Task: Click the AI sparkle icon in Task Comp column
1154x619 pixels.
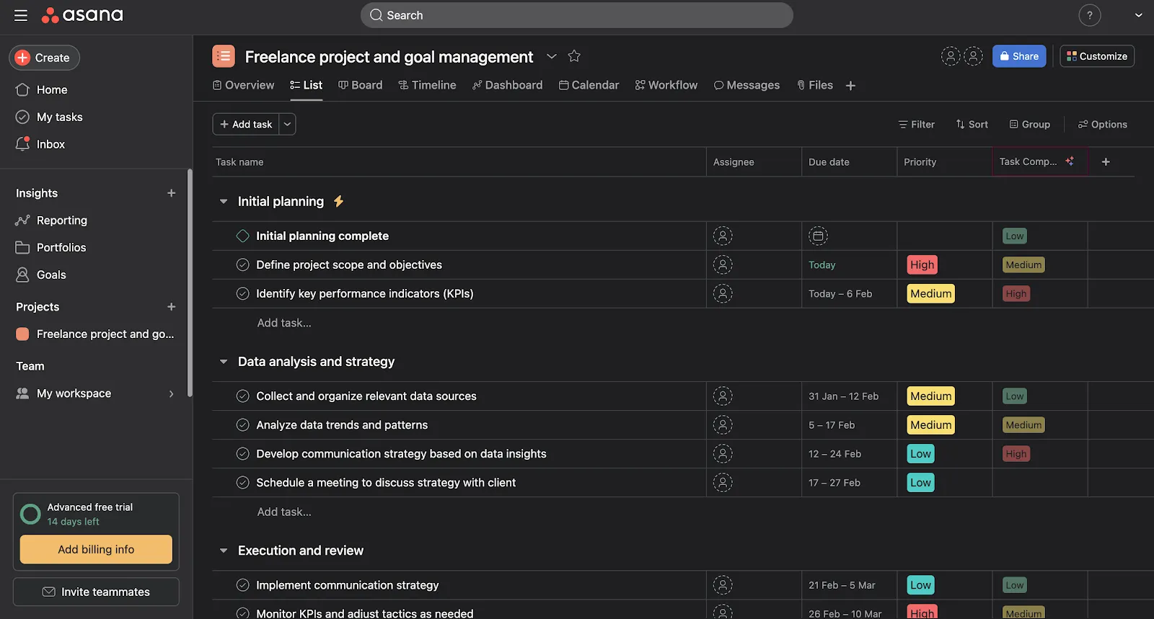Action: point(1070,161)
